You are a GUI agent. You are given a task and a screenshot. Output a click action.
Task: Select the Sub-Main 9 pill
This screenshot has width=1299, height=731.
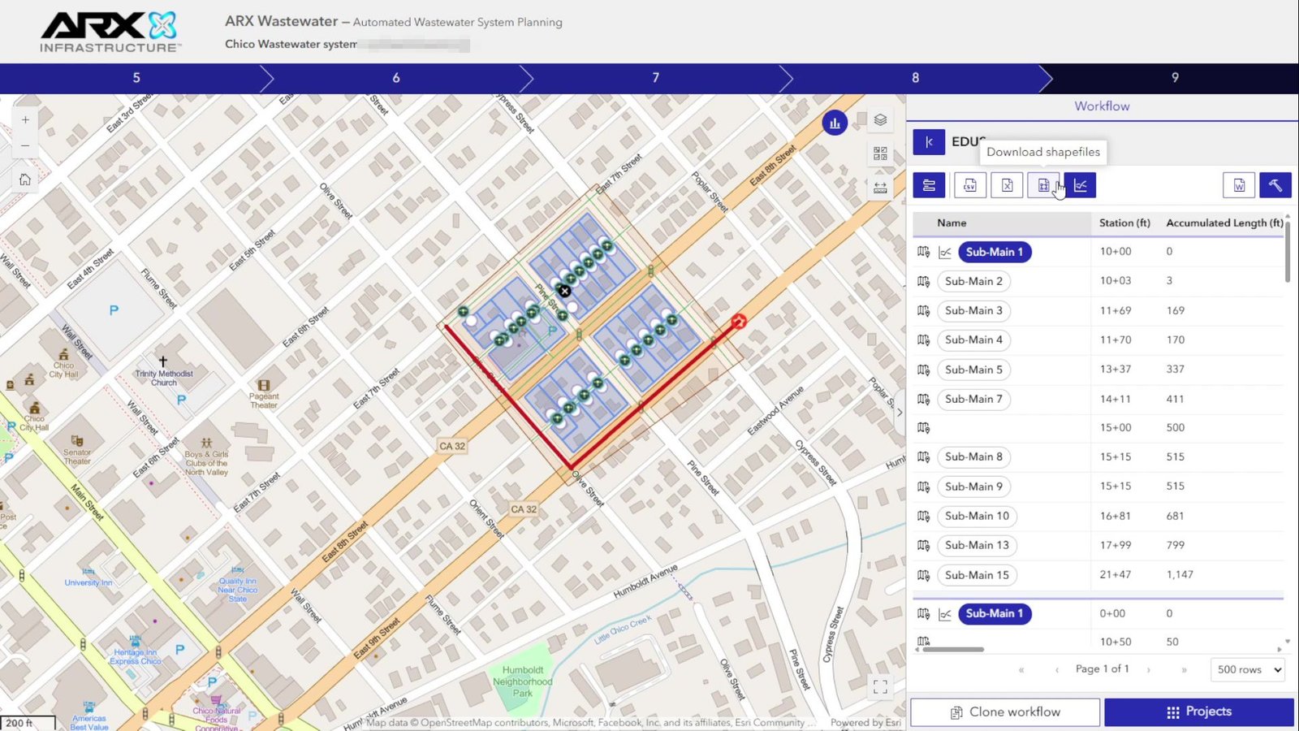click(x=973, y=487)
